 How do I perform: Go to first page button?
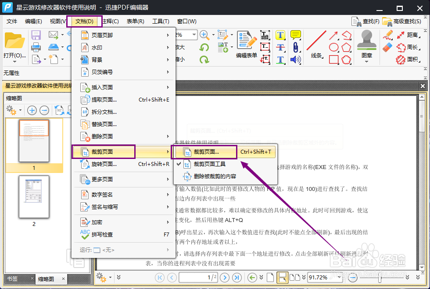160,278
